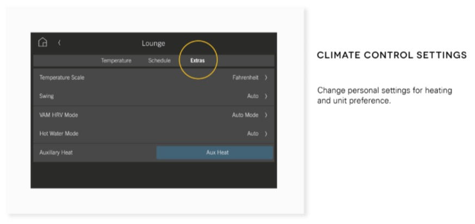Open Swing options chevron
The image size is (475, 224).
pos(266,96)
